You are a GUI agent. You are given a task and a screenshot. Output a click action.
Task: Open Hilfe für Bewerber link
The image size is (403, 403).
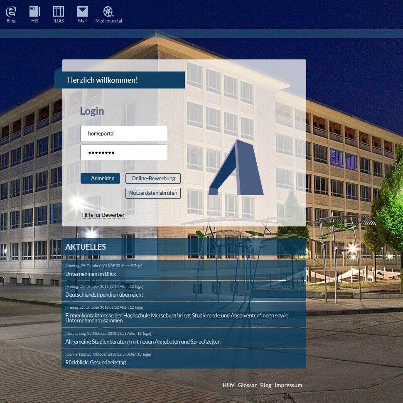(x=103, y=215)
